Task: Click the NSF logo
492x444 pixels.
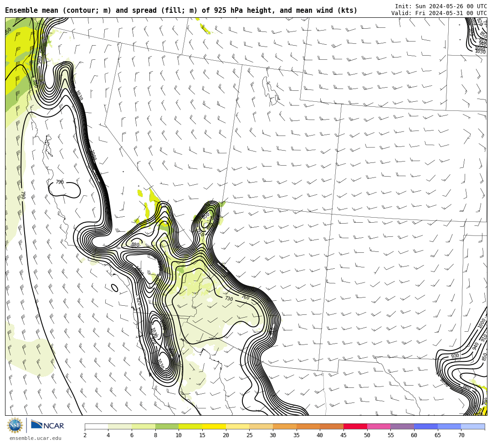Action: [15, 425]
